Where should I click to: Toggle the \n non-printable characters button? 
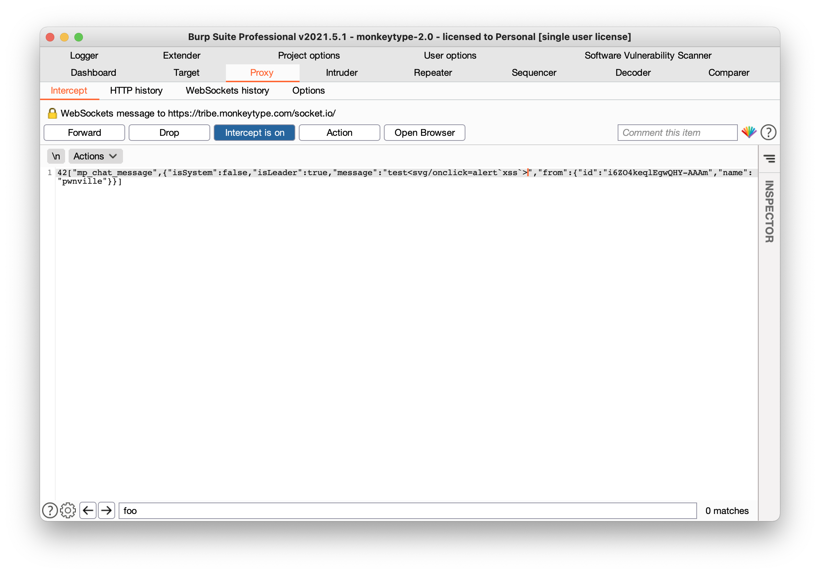pyautogui.click(x=56, y=156)
